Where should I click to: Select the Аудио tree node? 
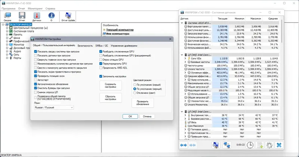click(x=17, y=51)
